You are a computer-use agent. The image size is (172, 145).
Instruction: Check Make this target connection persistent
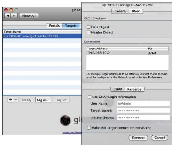tap(89, 128)
